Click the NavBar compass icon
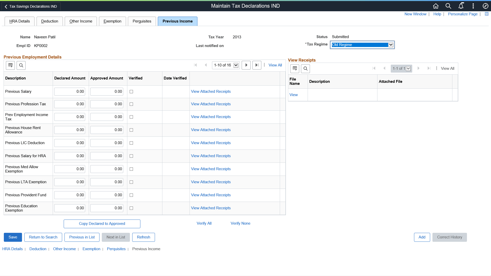This screenshot has height=276, width=491. coord(485,6)
